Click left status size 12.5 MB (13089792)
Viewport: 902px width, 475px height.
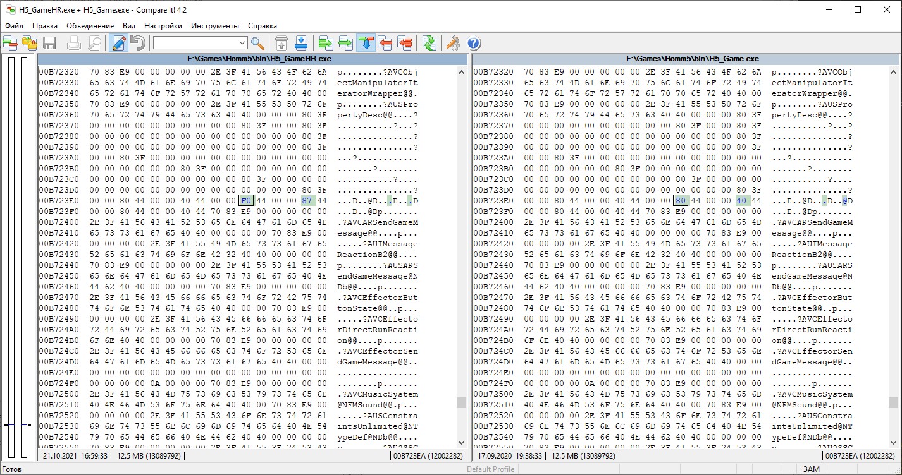pyautogui.click(x=149, y=455)
